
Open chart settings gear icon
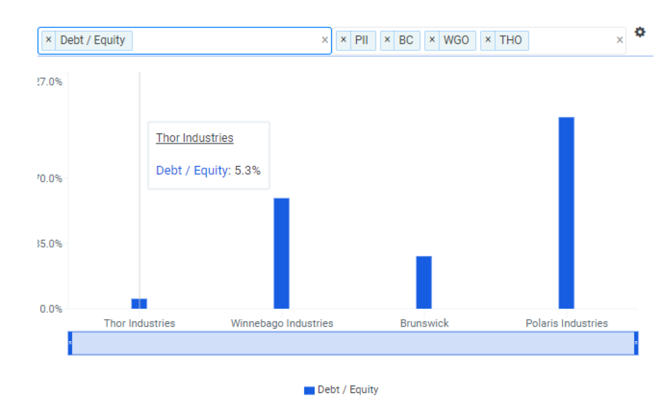[639, 32]
